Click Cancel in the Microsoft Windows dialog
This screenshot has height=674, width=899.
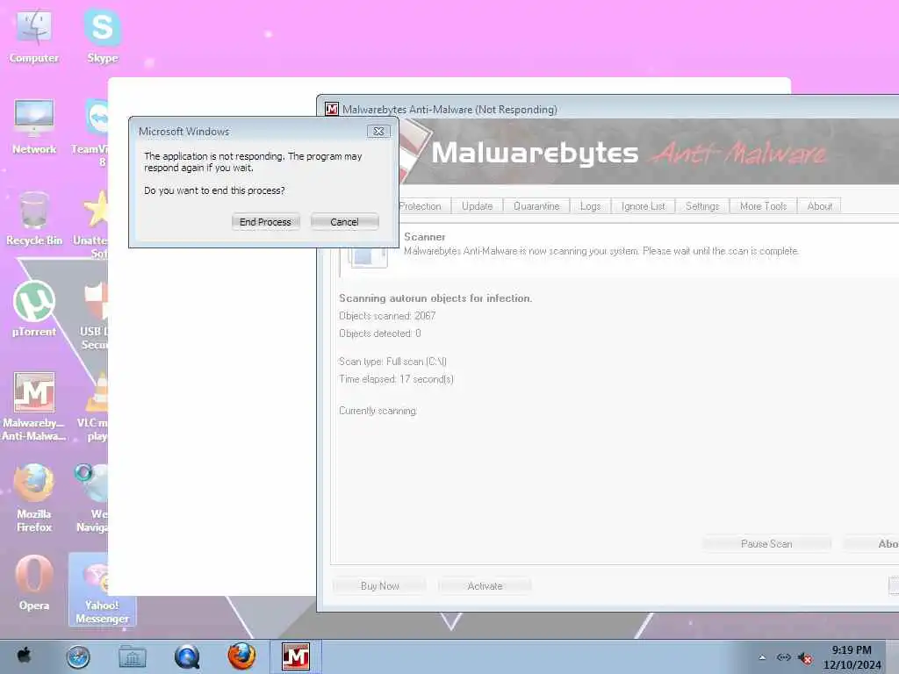pos(344,222)
